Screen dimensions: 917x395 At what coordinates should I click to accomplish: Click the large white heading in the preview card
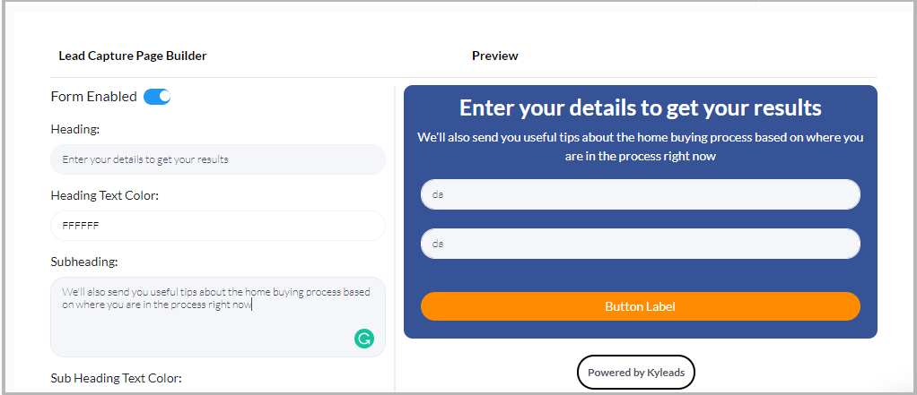coord(640,108)
